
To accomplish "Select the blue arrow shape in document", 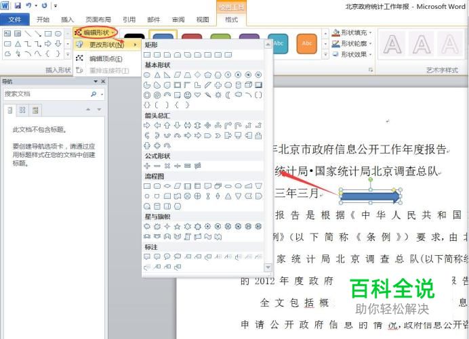I will click(370, 197).
